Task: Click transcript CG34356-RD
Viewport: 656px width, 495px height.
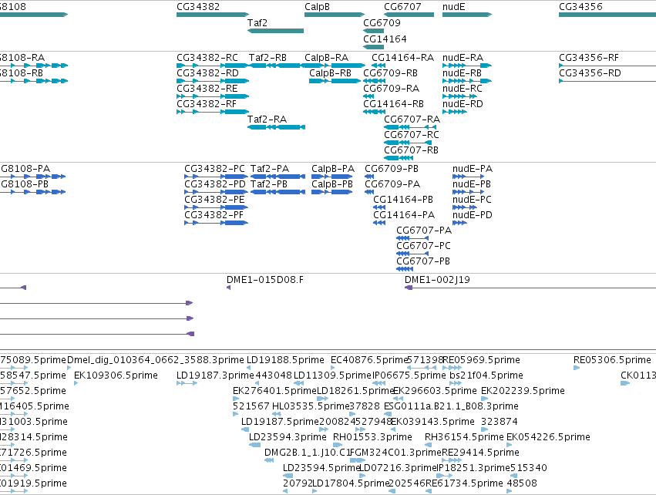Action: pos(590,73)
